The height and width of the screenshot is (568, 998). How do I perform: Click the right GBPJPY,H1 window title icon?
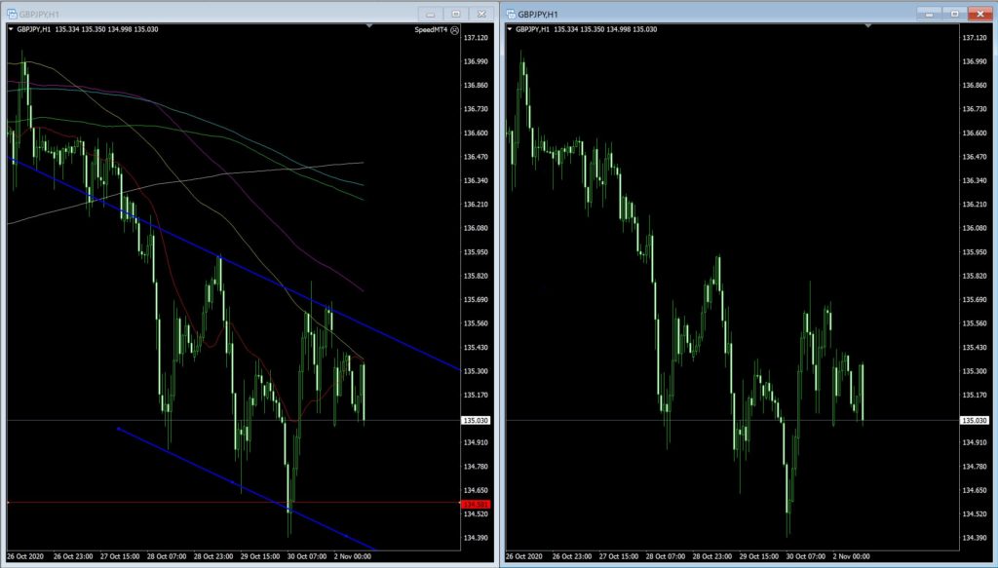click(510, 13)
